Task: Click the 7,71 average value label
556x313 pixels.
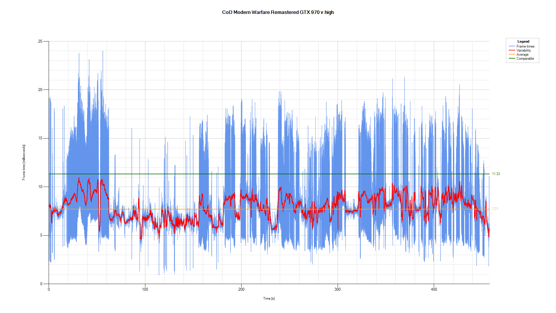Action: click(x=495, y=209)
